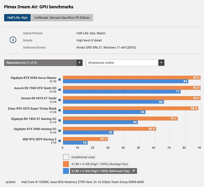204x187 pixels.
Task: Remove Asrock RX 9070 XT Taichi row
Action: (x=60, y=100)
